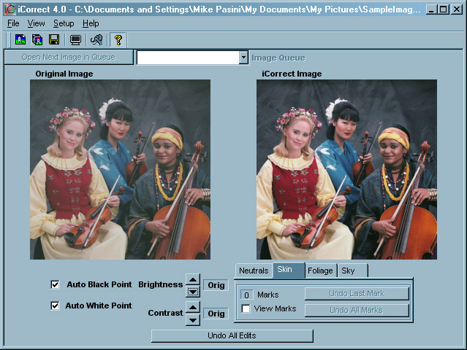
Task: Click the iCorrect app icon in title bar
Action: pyautogui.click(x=10, y=9)
